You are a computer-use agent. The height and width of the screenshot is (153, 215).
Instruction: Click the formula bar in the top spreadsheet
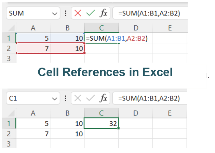pos(150,13)
